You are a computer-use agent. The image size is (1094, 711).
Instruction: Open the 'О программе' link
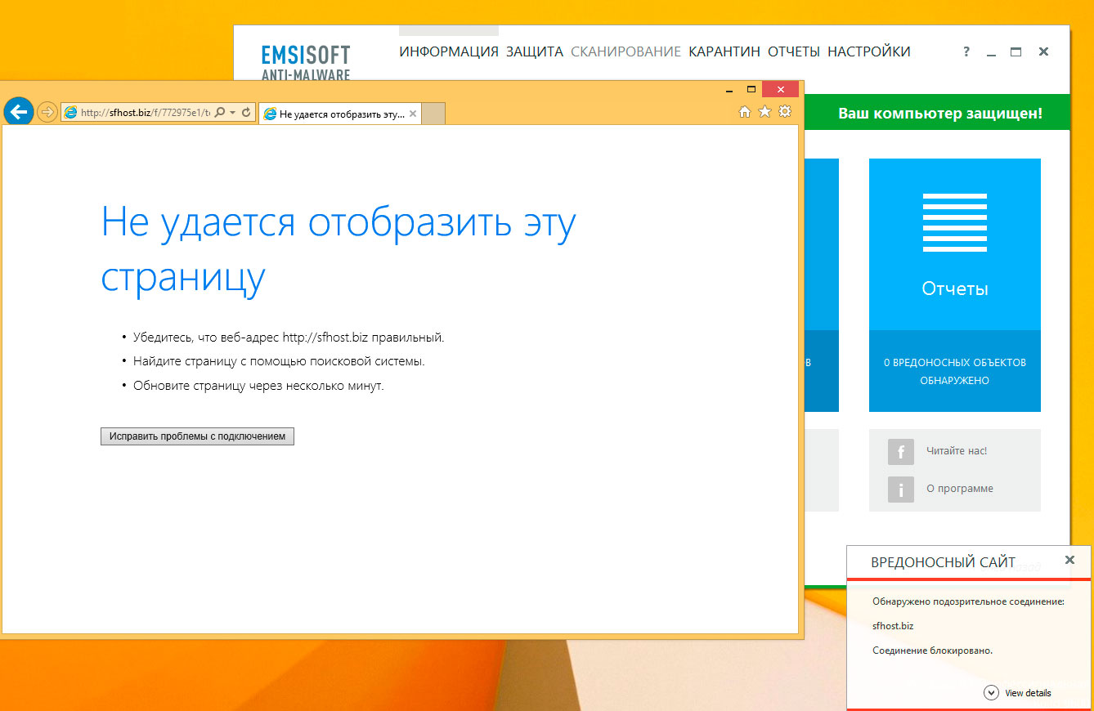[x=960, y=489]
